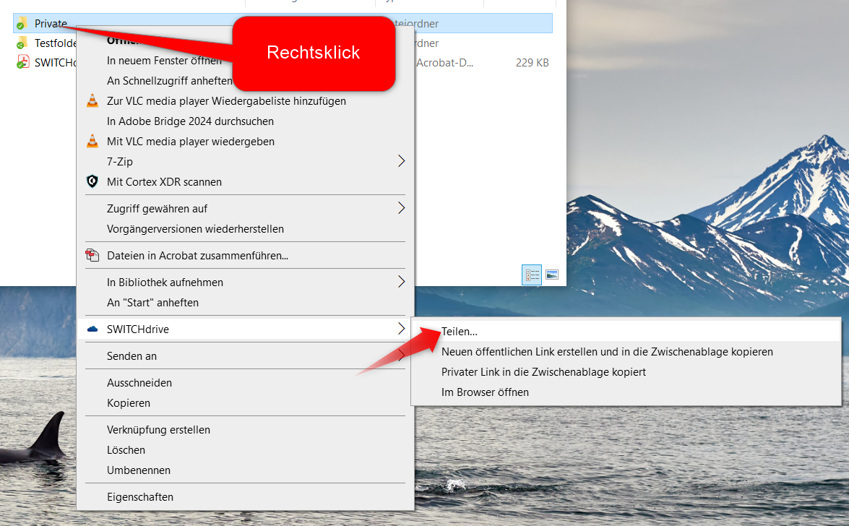Image resolution: width=849 pixels, height=526 pixels.
Task: Expand the 7-Zip submenu arrow
Action: (401, 161)
